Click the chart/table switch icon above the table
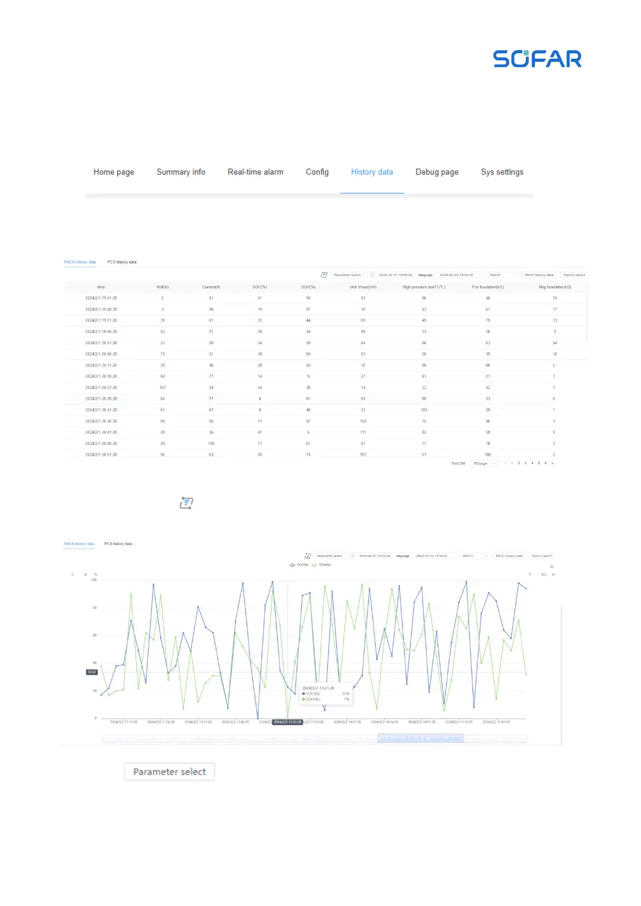The image size is (641, 906). (324, 275)
